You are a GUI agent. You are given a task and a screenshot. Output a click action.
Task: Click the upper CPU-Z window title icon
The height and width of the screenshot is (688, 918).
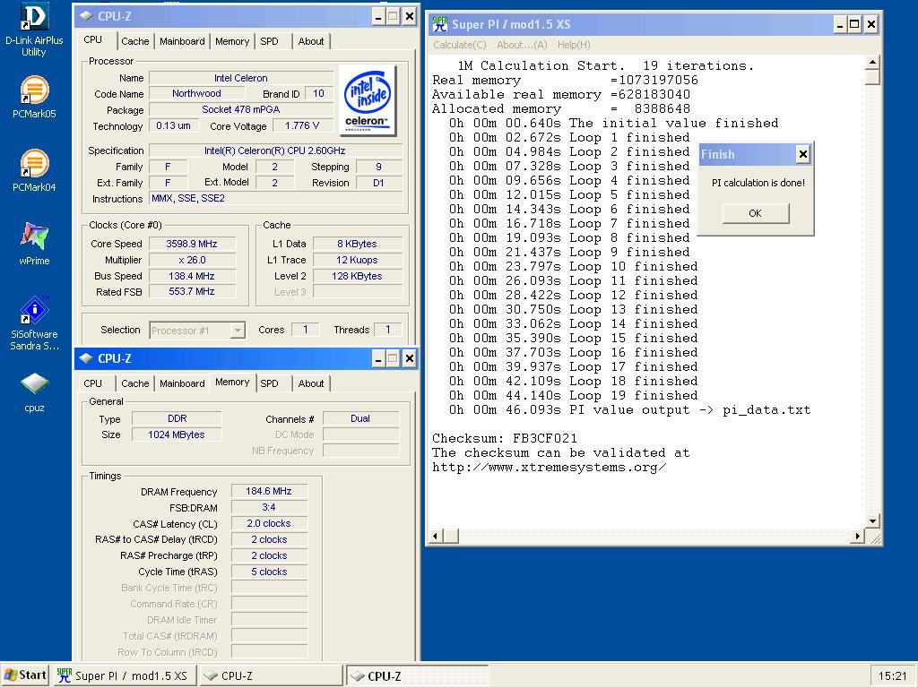[86, 16]
